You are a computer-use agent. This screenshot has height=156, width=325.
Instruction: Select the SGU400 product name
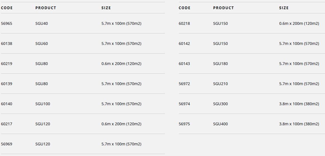click(x=220, y=124)
